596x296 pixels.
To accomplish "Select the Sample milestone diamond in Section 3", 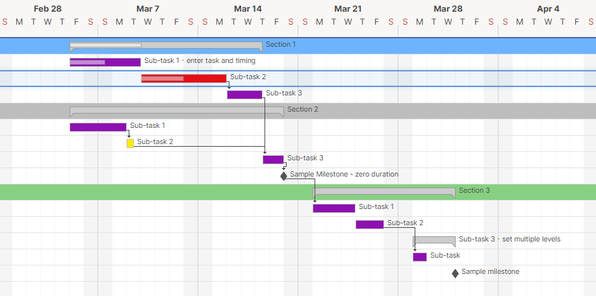I will coord(455,273).
